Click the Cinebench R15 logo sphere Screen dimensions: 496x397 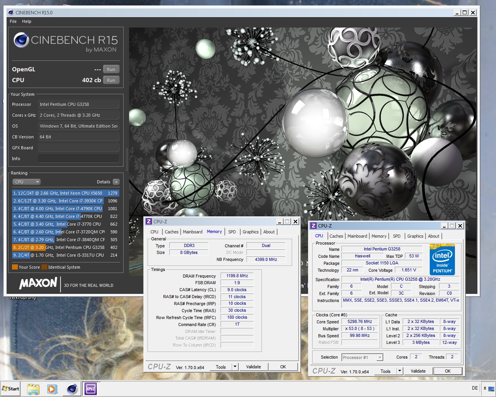[21, 40]
